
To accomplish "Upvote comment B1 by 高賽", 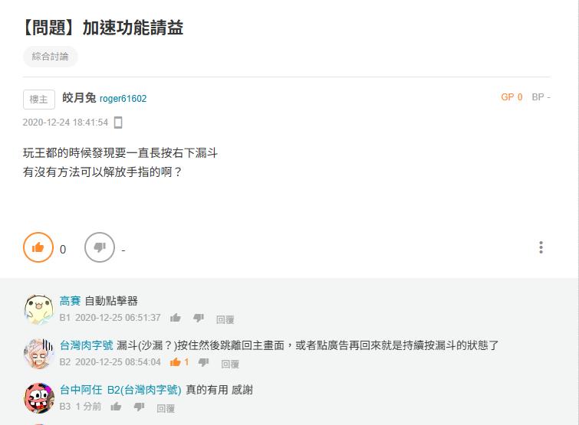I will (176, 318).
